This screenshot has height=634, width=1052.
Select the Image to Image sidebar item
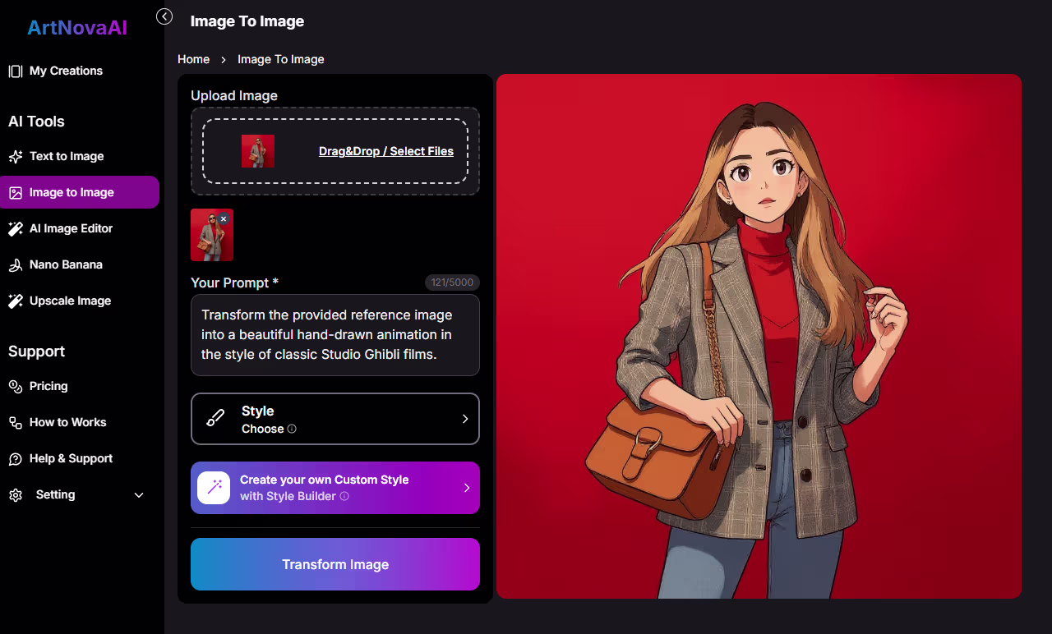click(72, 191)
